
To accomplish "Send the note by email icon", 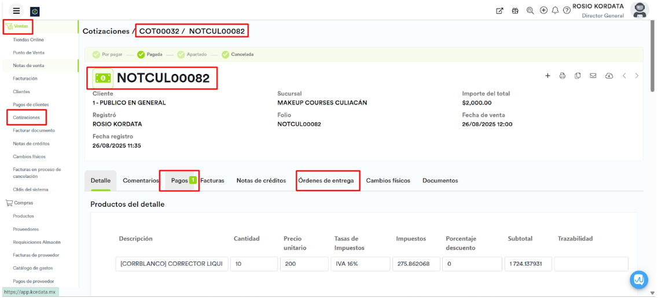I will (x=593, y=76).
